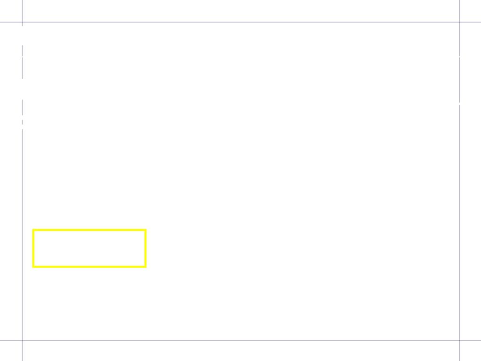The width and height of the screenshot is (481, 361).
Task: Click empty canvas center between the guides
Action: coord(241,181)
